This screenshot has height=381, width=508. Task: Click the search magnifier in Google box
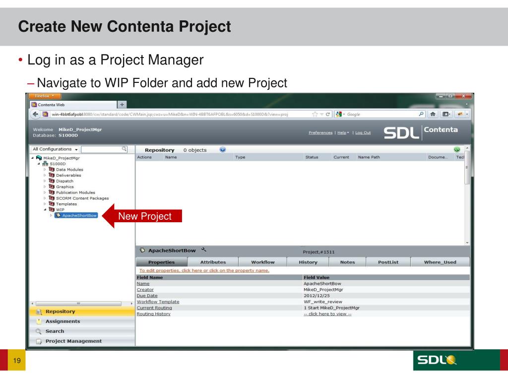point(421,114)
